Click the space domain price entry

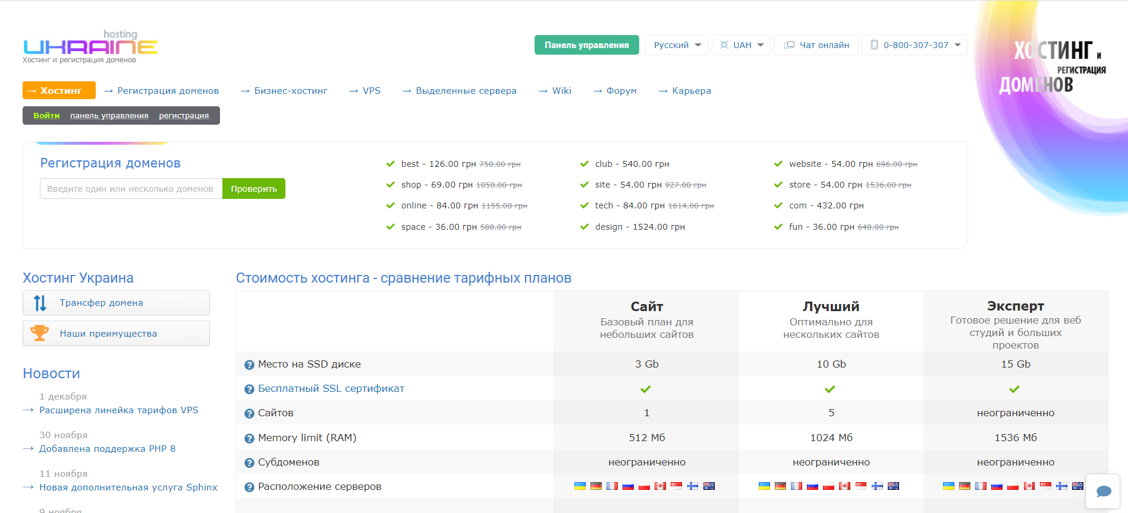(x=461, y=227)
